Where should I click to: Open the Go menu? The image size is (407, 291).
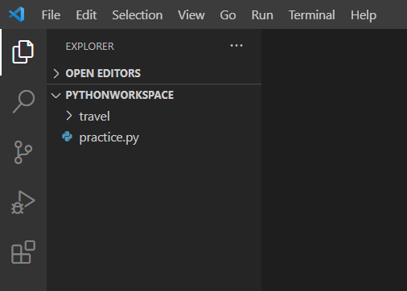click(x=228, y=15)
